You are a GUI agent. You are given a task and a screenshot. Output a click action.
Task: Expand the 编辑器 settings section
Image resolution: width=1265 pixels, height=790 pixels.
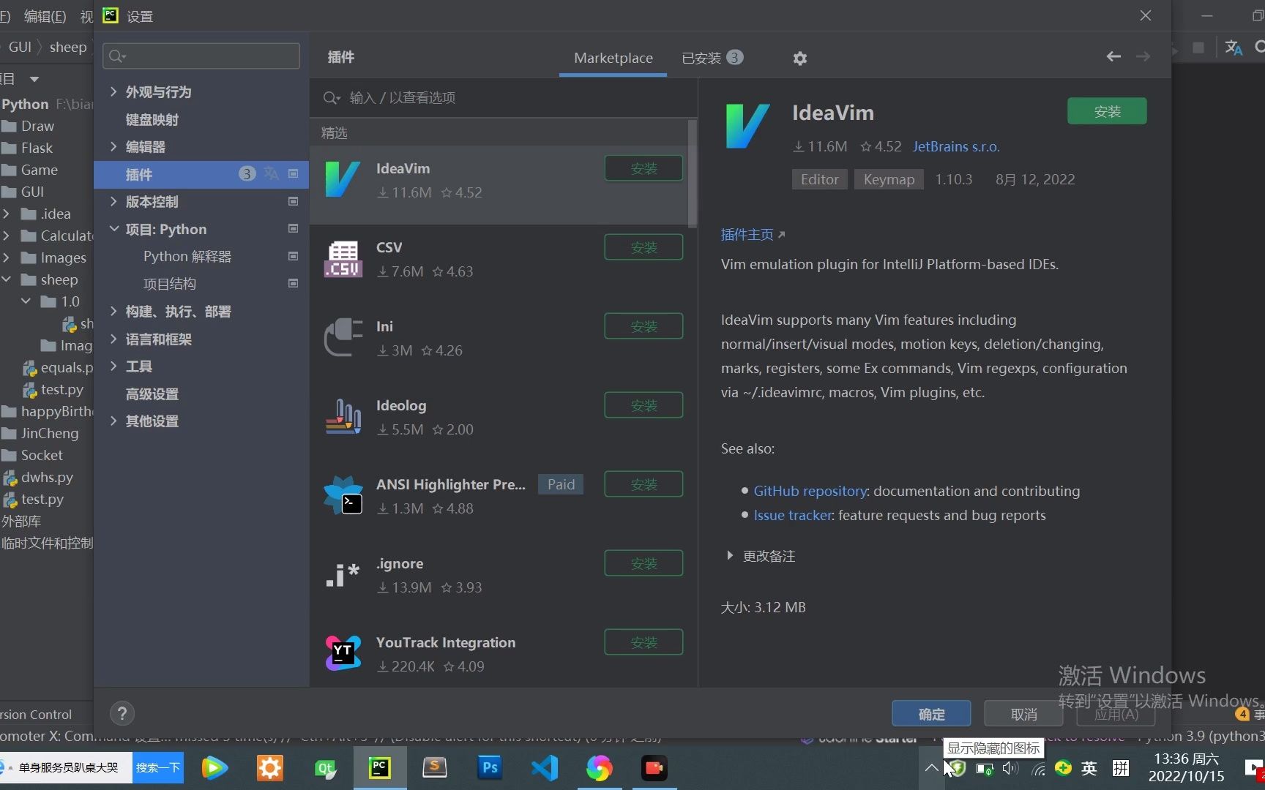113,146
